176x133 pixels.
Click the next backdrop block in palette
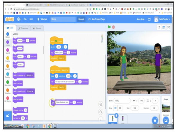(18, 99)
